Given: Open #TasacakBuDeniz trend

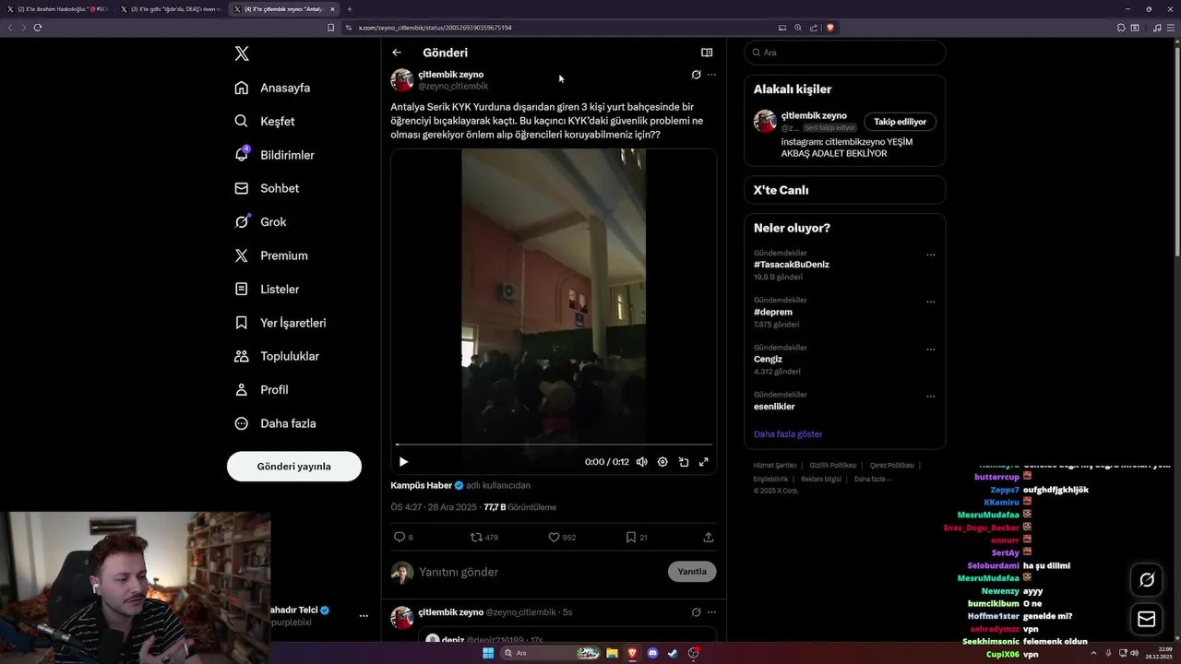Looking at the screenshot, I should coord(792,265).
